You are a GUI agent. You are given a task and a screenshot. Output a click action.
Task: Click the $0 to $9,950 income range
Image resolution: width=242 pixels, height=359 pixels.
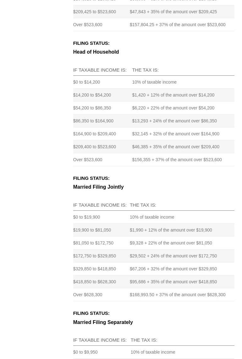pyautogui.click(x=85, y=352)
